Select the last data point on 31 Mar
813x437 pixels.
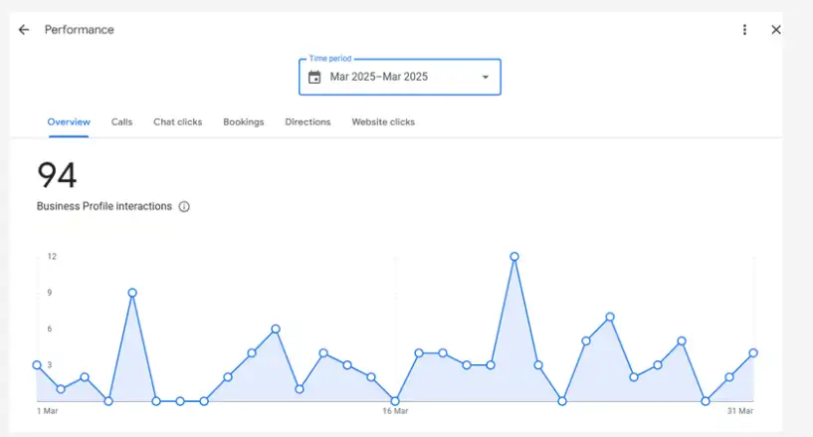753,353
